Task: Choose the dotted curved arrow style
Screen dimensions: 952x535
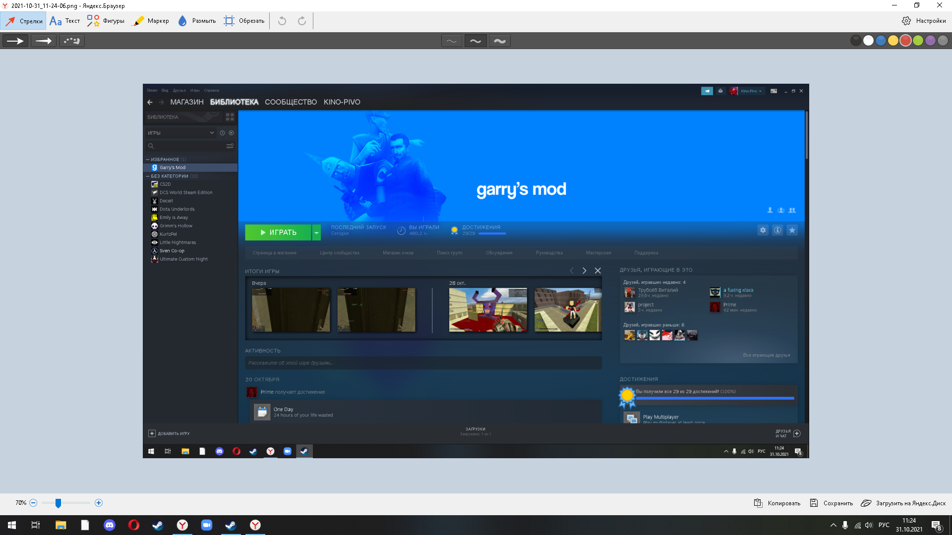Action: click(72, 41)
